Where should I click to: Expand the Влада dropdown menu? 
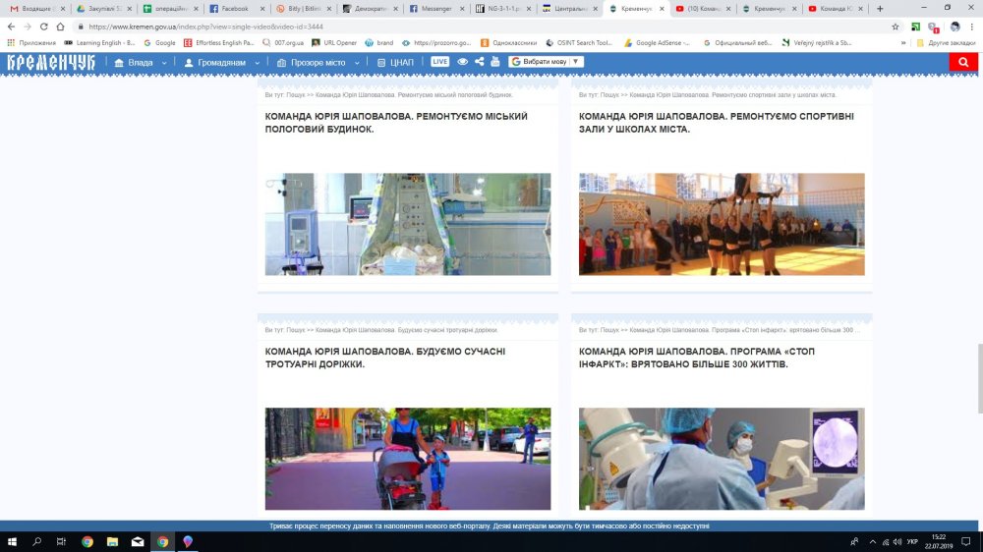coord(140,62)
